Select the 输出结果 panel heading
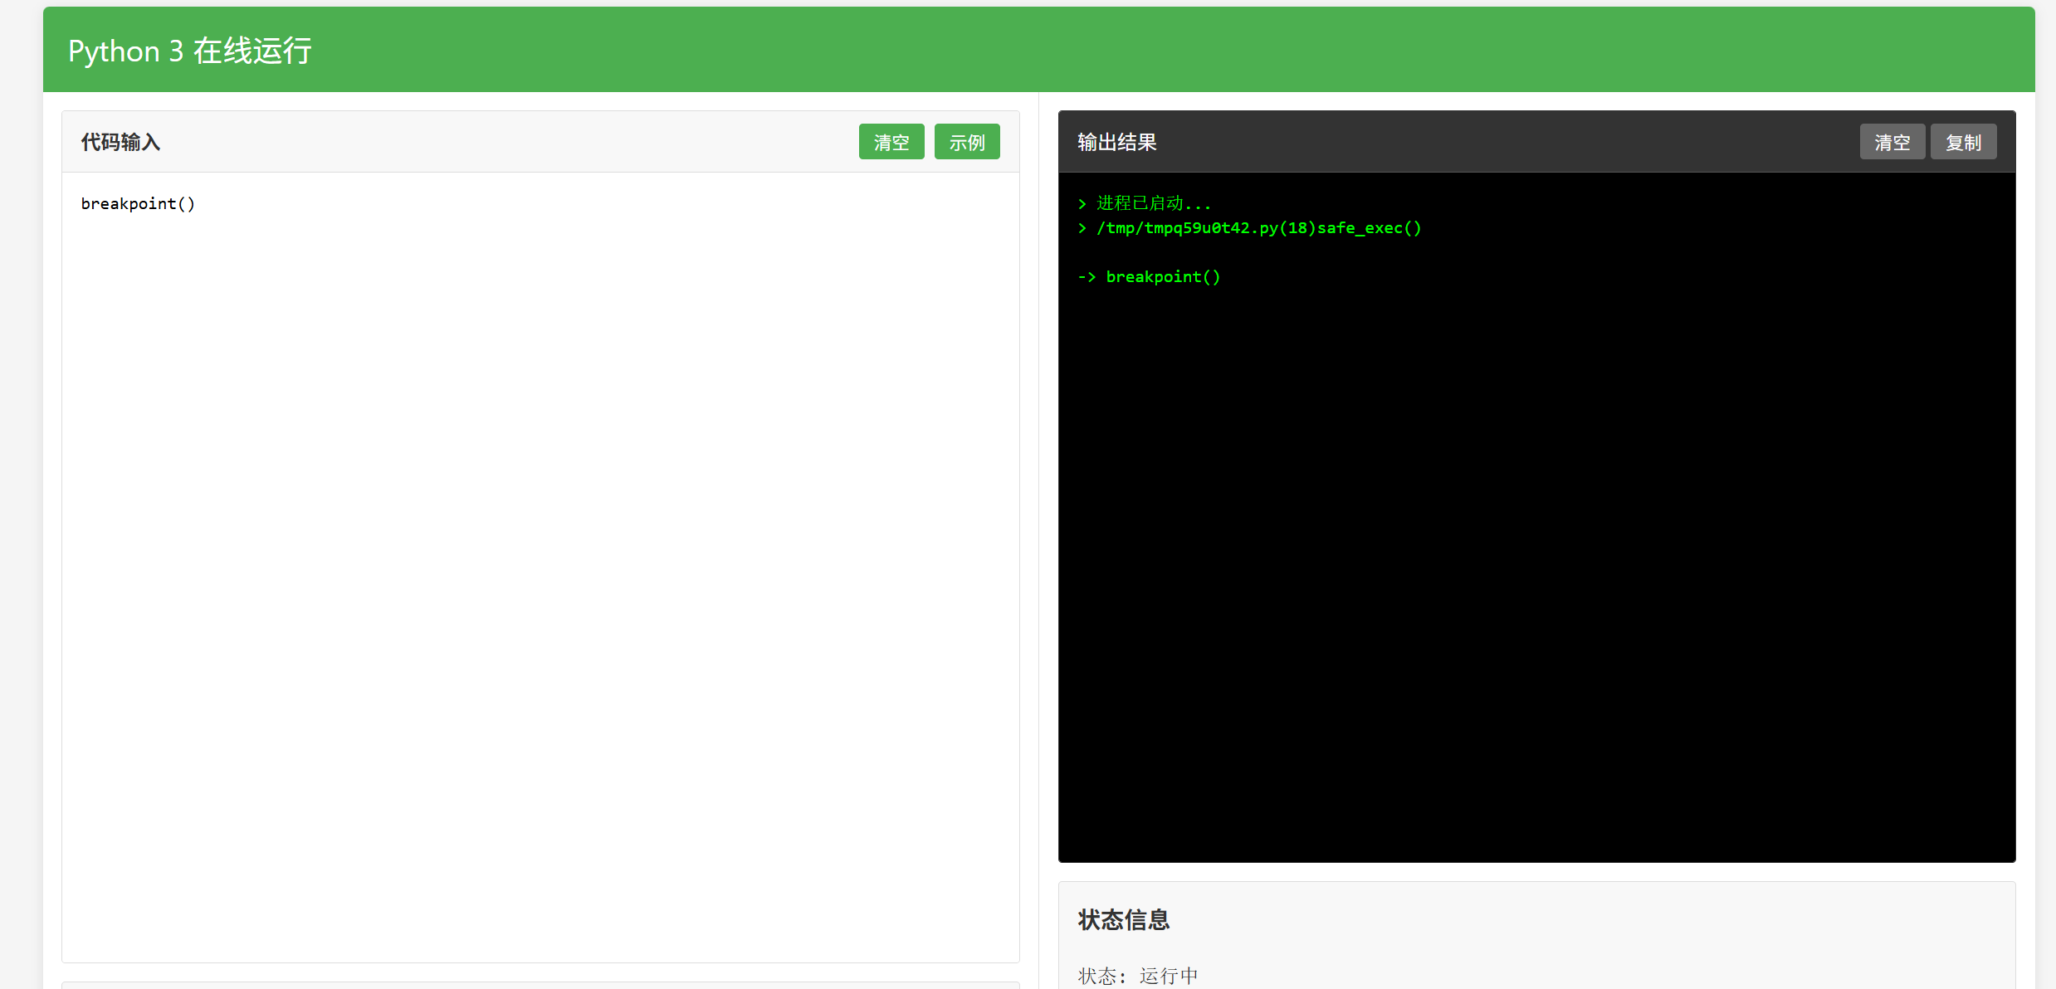 [1116, 143]
